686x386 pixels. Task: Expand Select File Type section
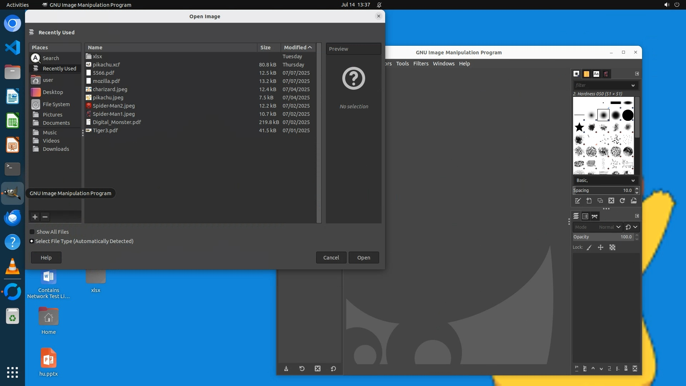point(32,241)
